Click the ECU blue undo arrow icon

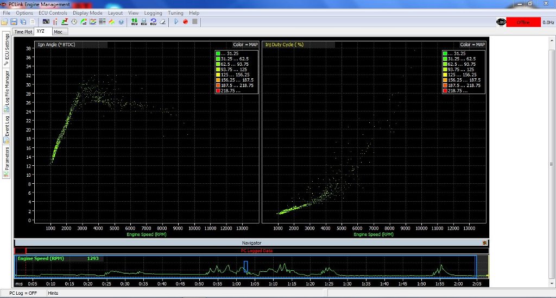(153, 22)
